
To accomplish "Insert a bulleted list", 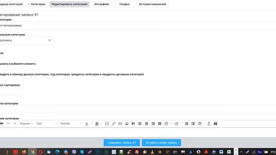I will click(166, 124).
